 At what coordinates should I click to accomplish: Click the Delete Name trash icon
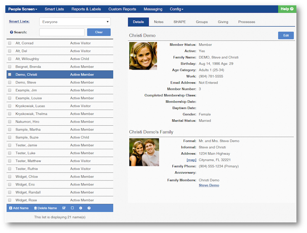click(x=35, y=208)
